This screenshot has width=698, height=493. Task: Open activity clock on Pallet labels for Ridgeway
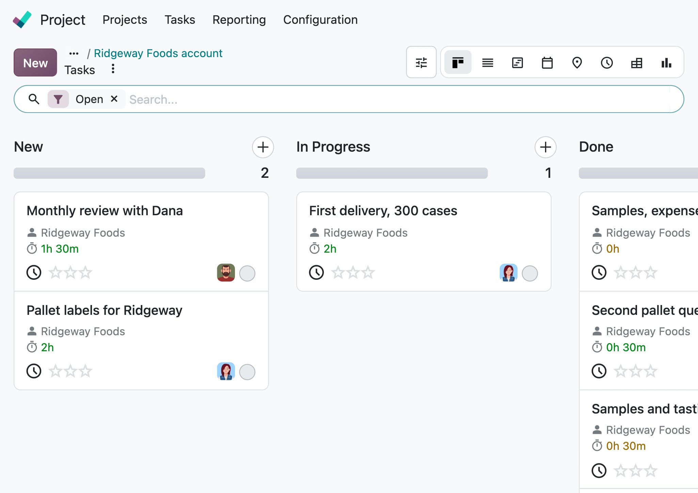(x=34, y=371)
